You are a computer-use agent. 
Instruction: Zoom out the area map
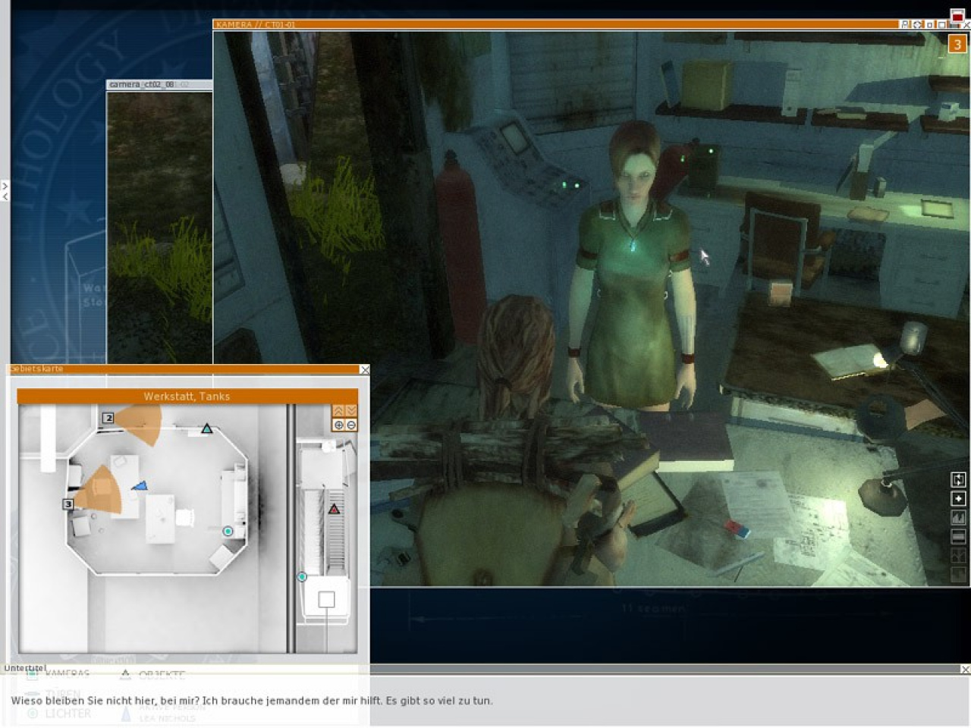(x=351, y=425)
